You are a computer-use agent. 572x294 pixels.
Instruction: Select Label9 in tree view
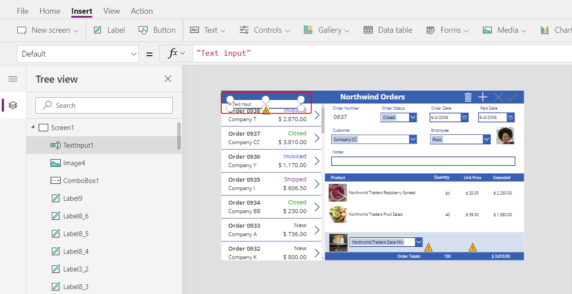tap(73, 199)
